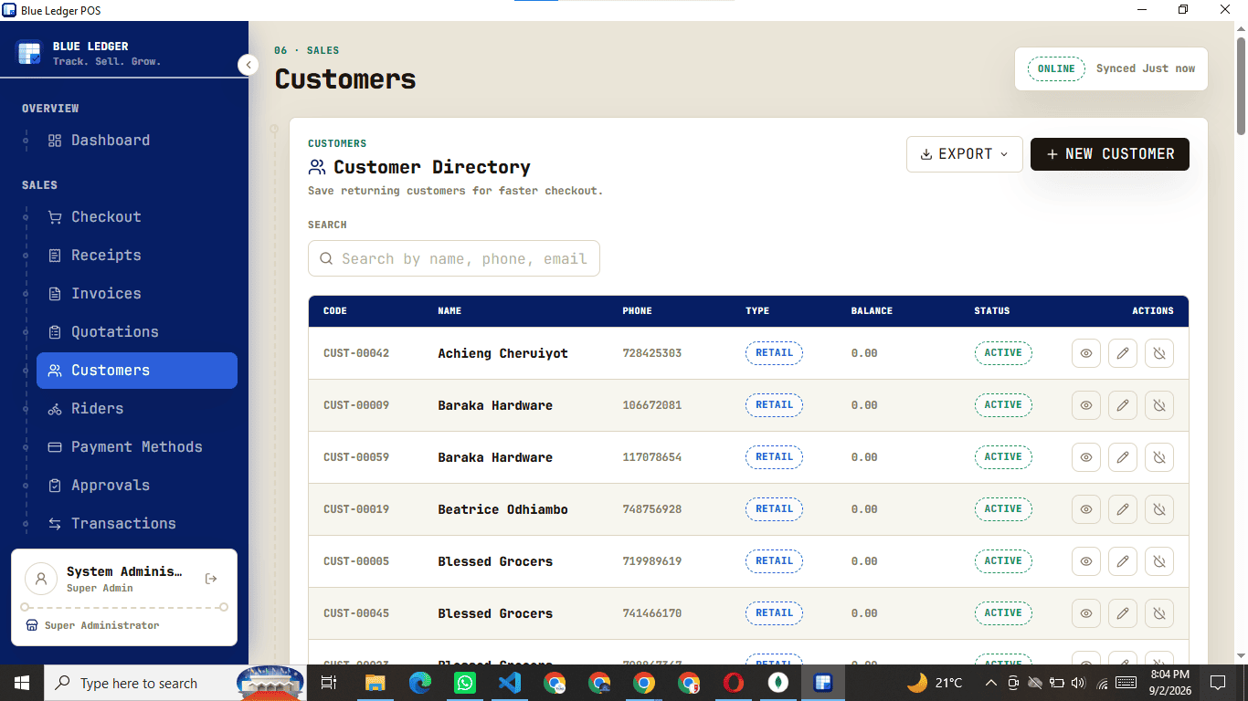Image resolution: width=1248 pixels, height=701 pixels.
Task: Navigate to Quotations
Action: [x=137, y=332]
